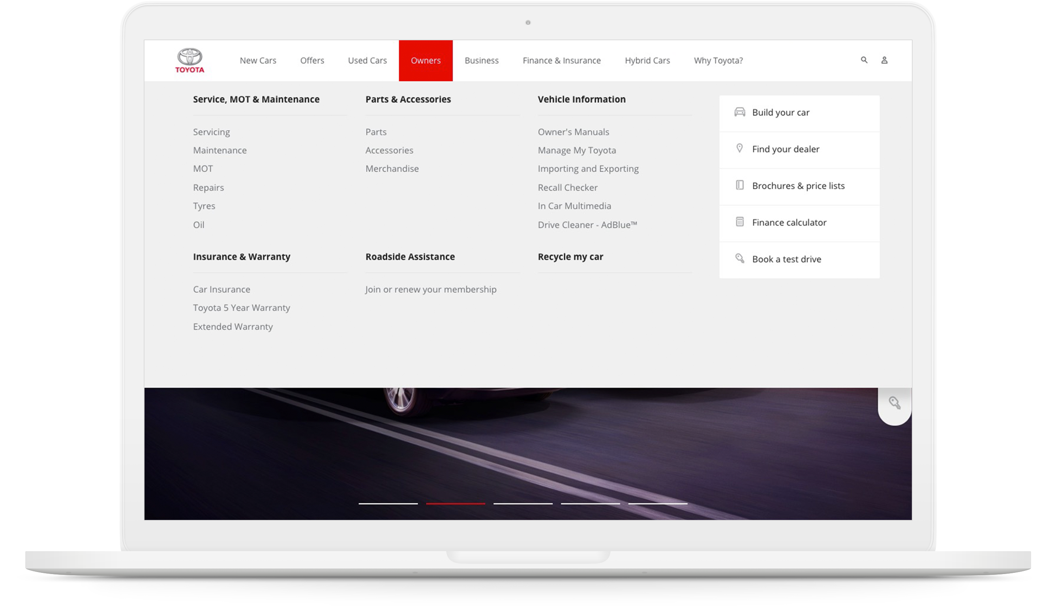Open the Hybrid Cars menu
The image size is (1054, 606).
(647, 61)
